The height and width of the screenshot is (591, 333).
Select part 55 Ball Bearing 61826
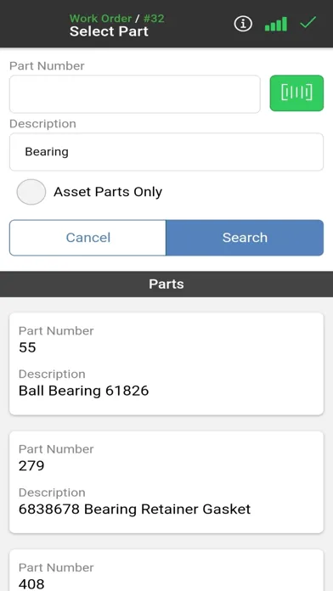point(166,363)
